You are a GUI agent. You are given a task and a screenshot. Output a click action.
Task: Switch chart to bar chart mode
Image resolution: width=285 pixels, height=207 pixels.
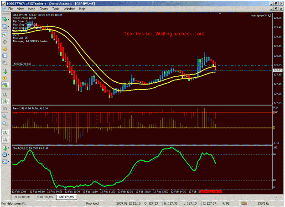(x=5, y=95)
